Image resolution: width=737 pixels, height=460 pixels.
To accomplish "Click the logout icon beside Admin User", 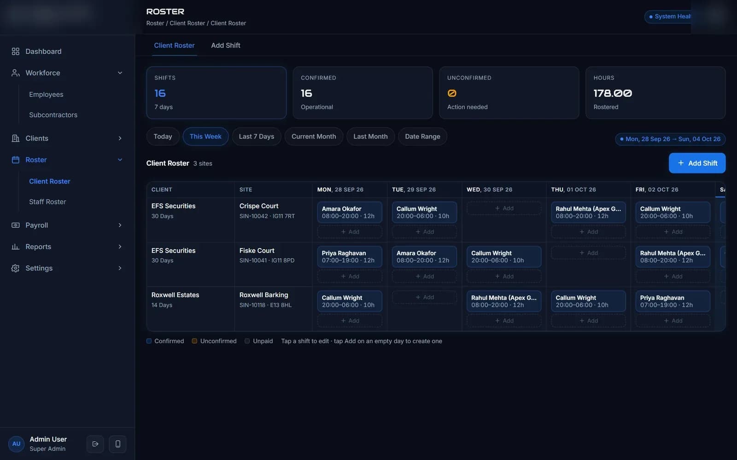I will pos(95,444).
